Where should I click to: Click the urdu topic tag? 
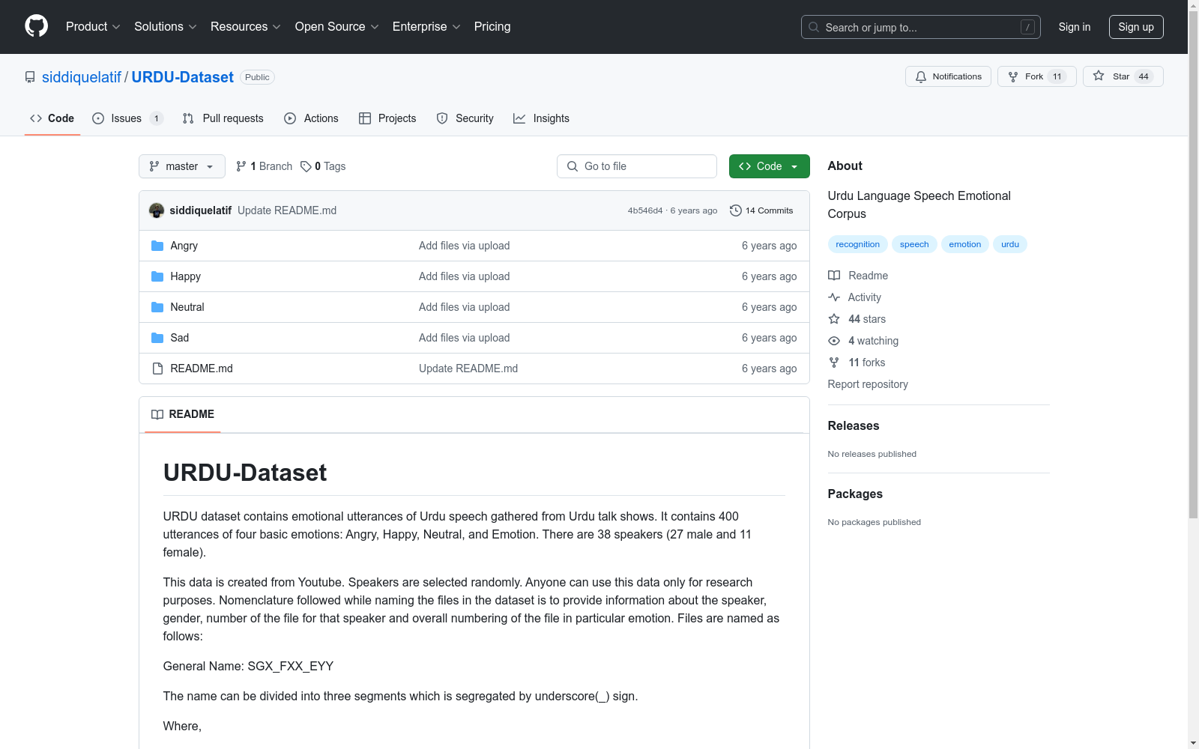[1010, 244]
